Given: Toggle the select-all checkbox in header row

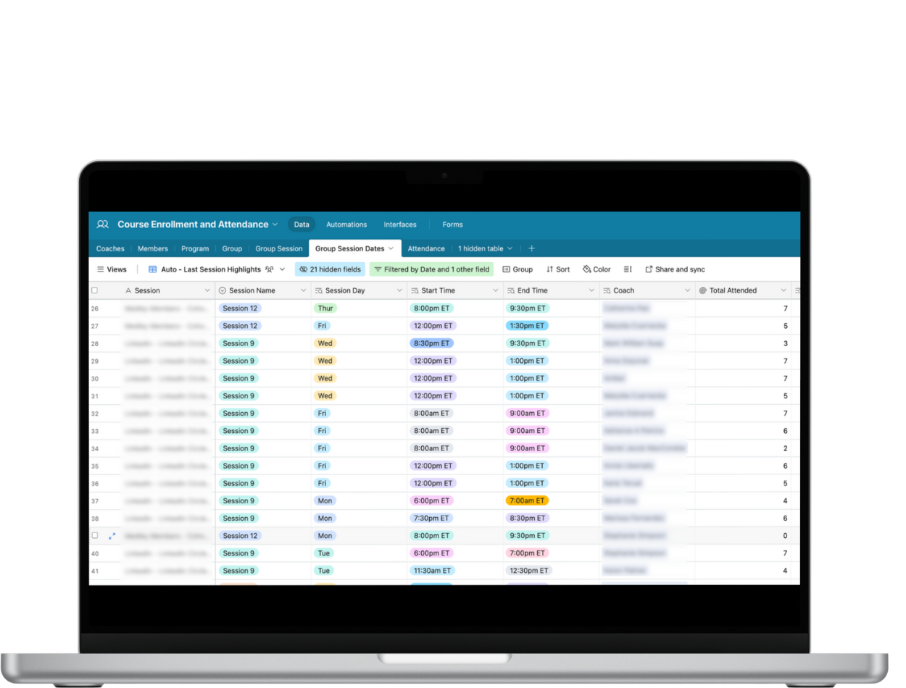Looking at the screenshot, I should tap(94, 290).
